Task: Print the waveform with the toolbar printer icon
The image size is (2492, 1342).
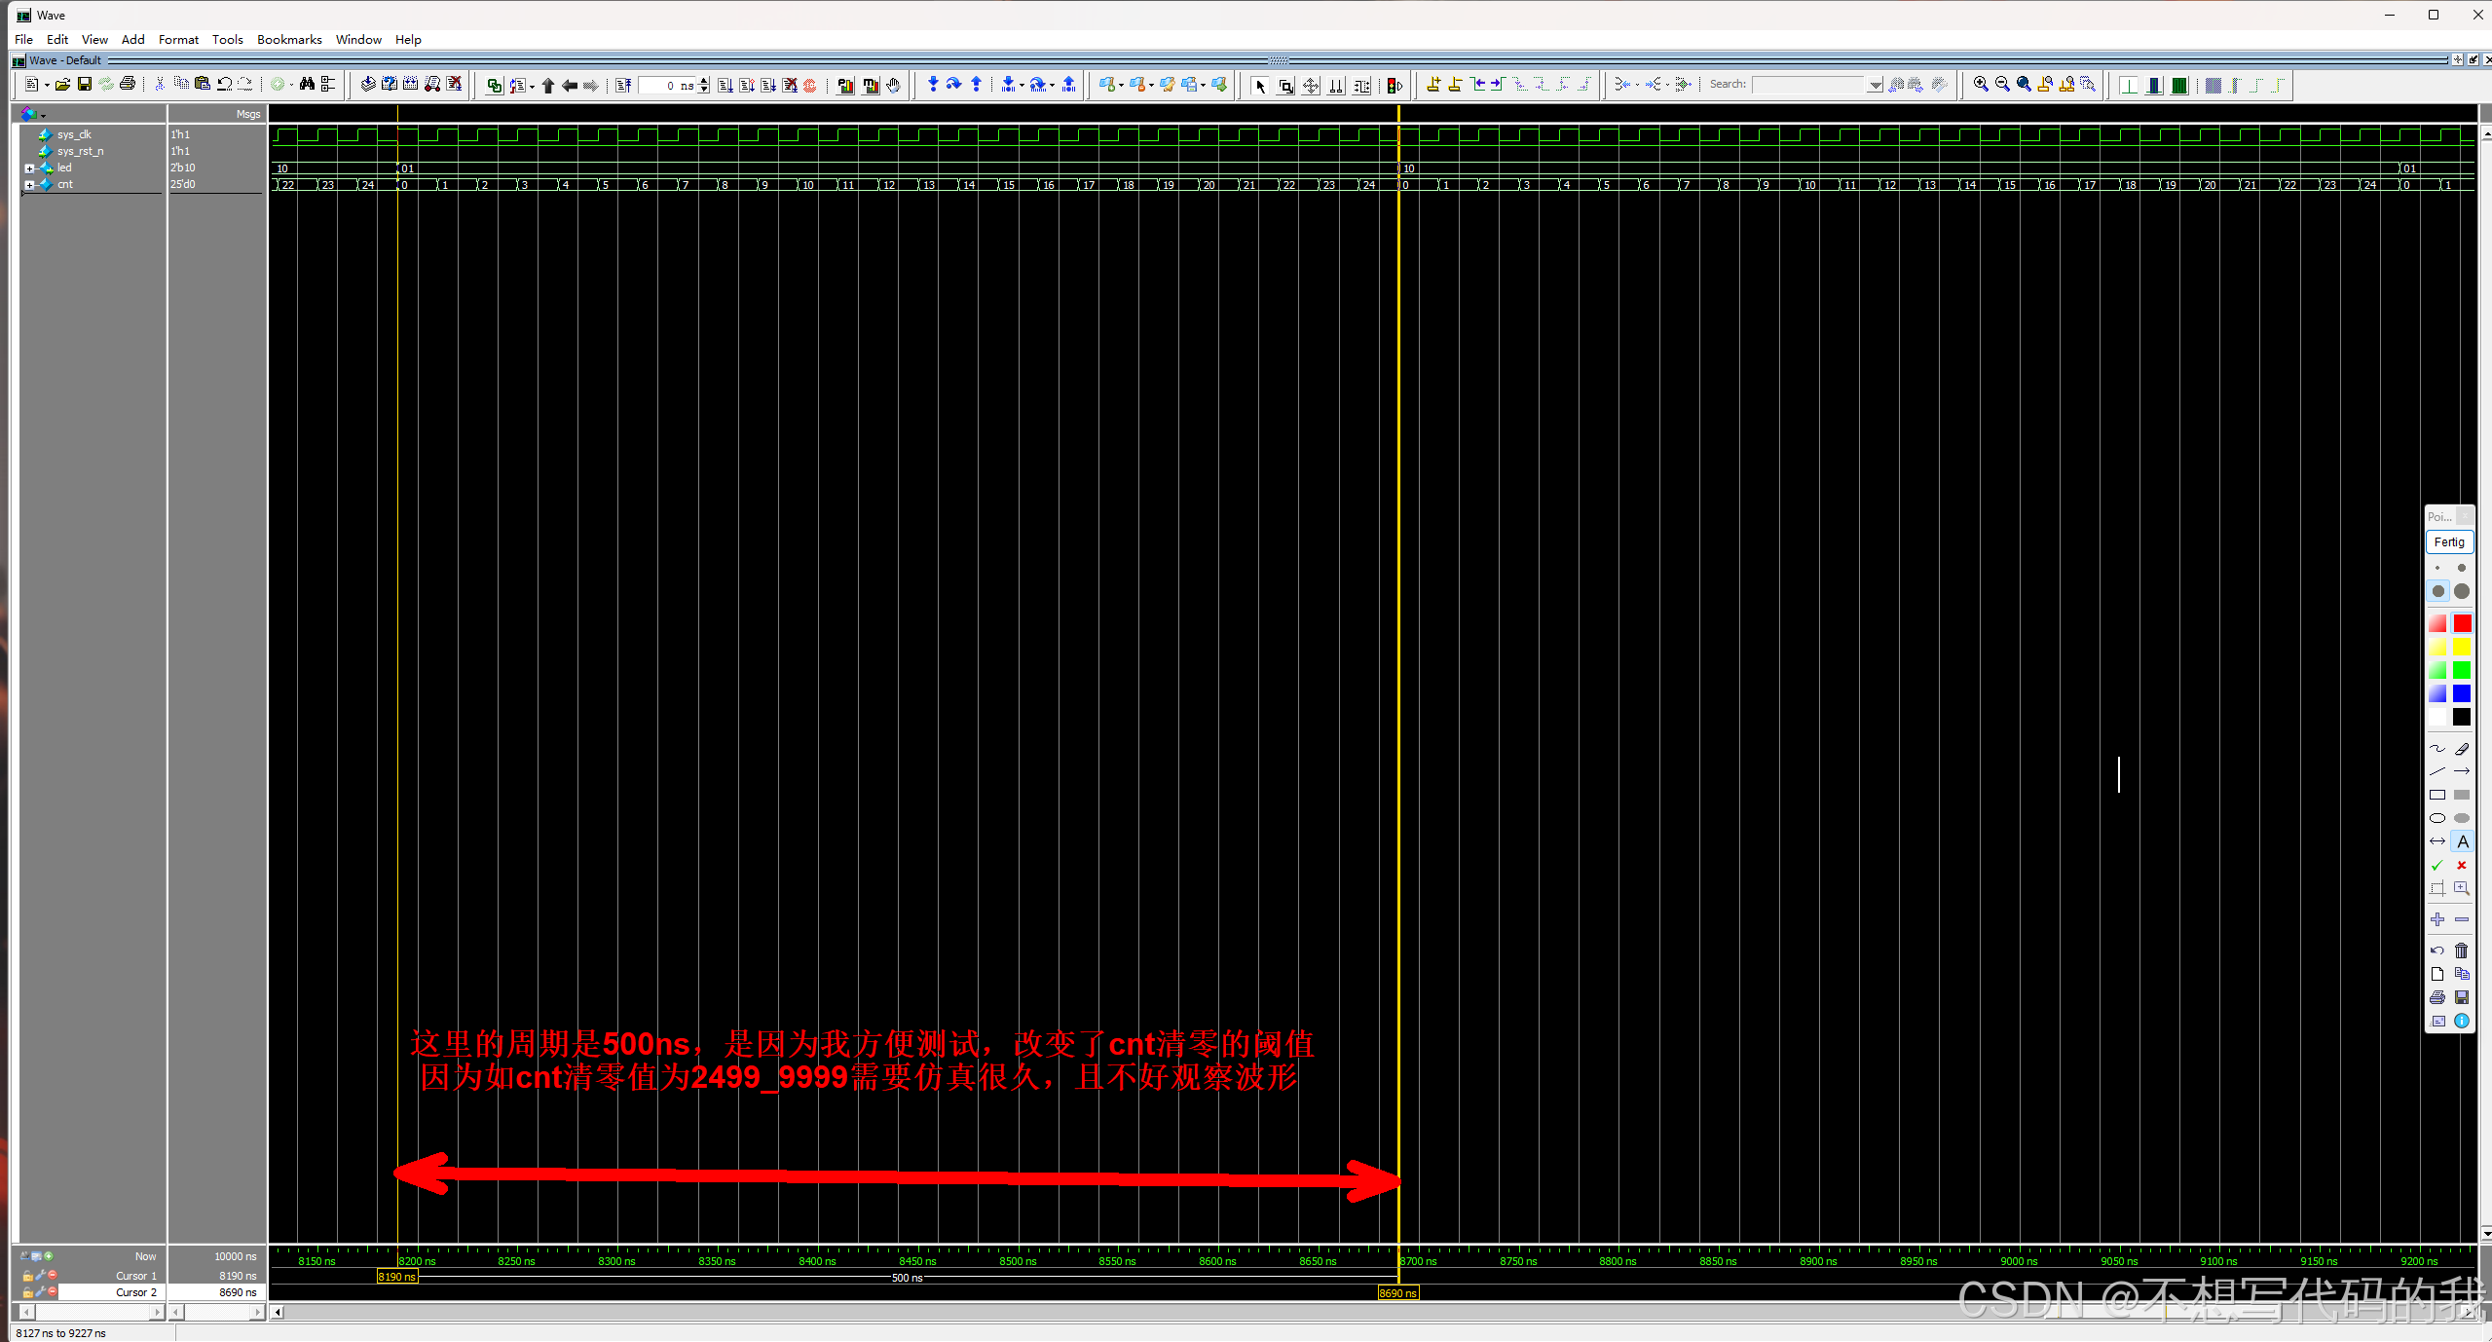Action: [128, 85]
